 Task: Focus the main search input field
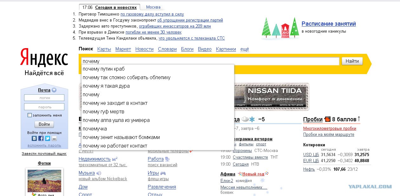[210, 61]
